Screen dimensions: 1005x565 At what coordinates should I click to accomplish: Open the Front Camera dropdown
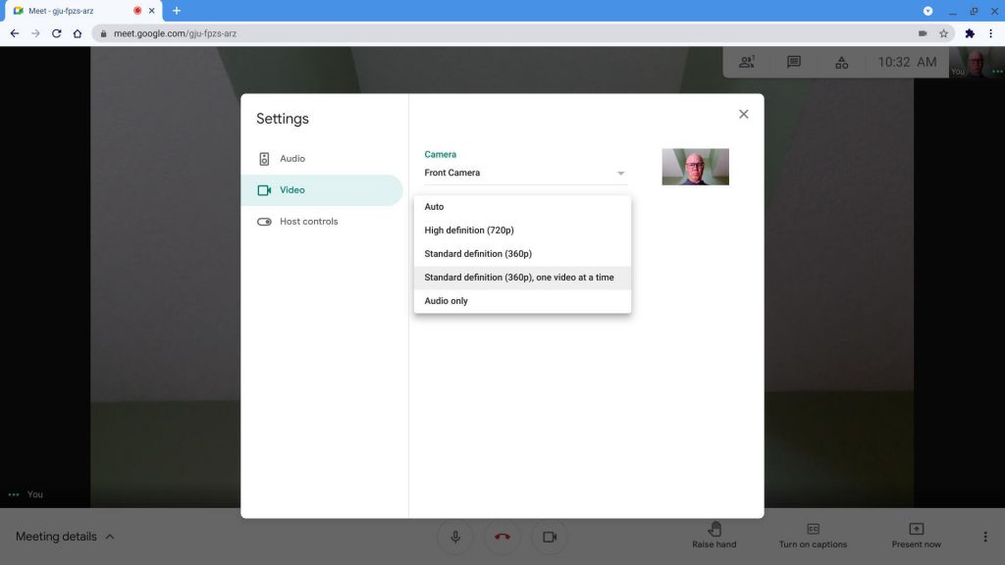pos(523,172)
